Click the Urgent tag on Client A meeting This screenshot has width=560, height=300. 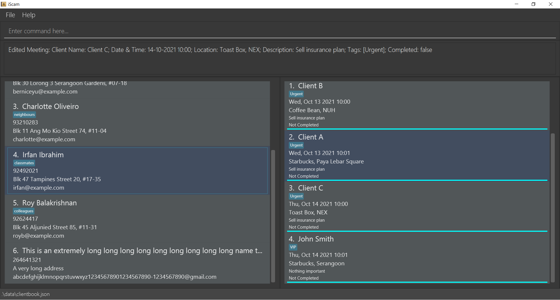[x=296, y=145]
